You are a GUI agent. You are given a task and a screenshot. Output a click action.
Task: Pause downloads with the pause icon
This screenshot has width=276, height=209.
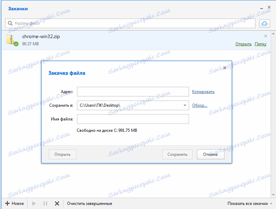(x=45, y=203)
